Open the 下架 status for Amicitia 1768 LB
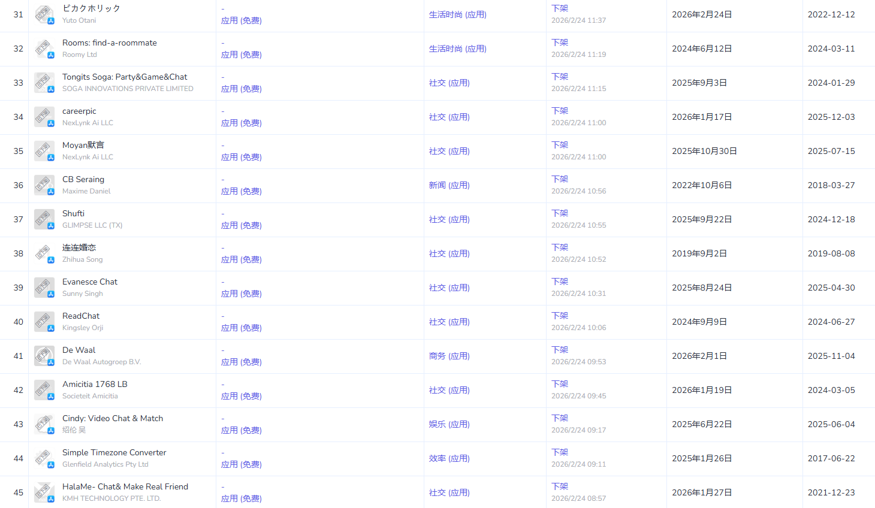Viewport: 875px width, 508px height. point(560,384)
